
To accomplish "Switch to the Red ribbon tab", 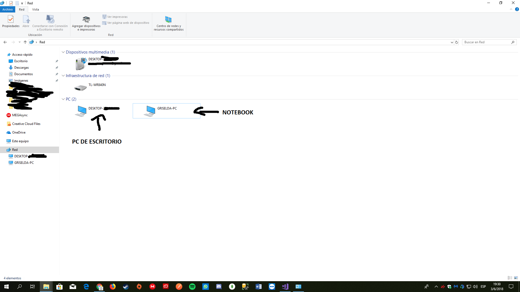I will coord(22,9).
